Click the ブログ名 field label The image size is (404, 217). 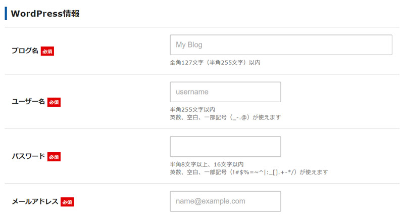(25, 51)
